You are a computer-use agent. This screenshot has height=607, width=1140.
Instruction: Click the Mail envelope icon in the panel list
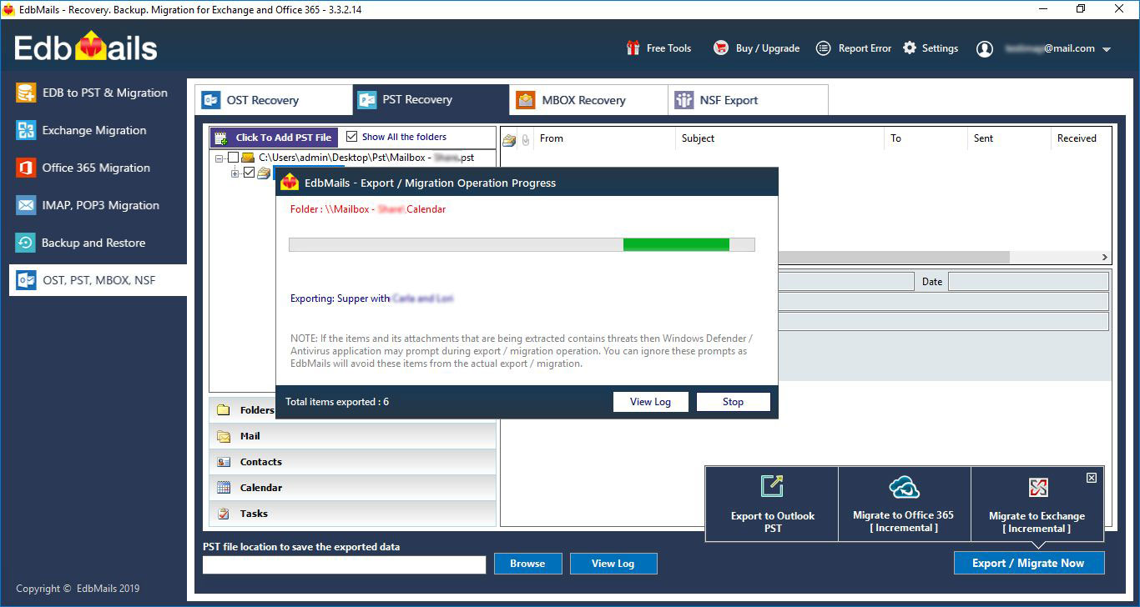point(224,436)
